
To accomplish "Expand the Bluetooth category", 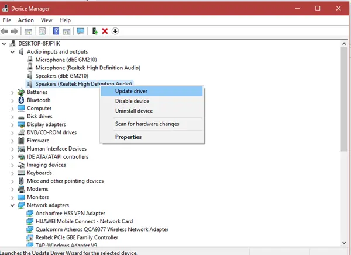I will pyautogui.click(x=12, y=100).
